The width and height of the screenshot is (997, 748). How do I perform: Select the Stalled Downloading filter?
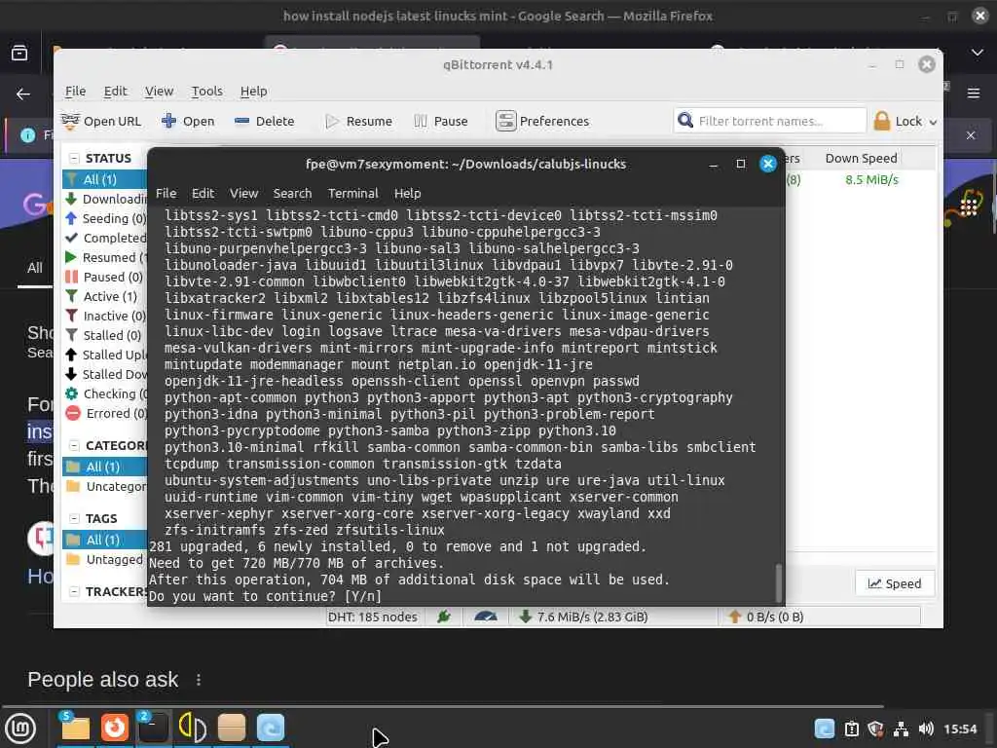click(x=105, y=374)
